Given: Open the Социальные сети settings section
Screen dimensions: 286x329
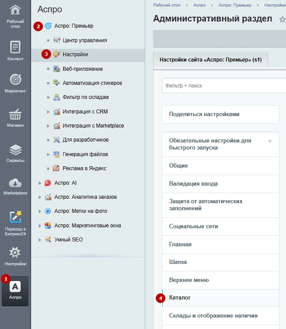Looking at the screenshot, I should click(x=221, y=227).
